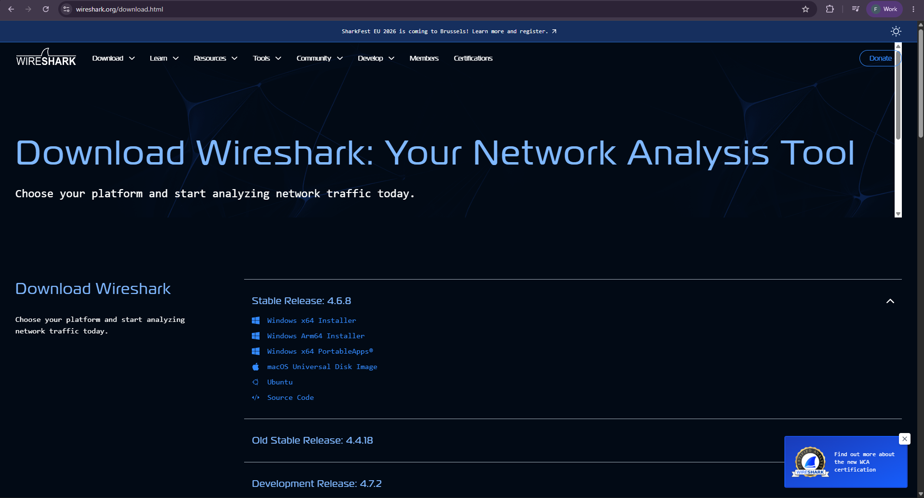Screen dimensions: 924x498
Task: Click the external arrow icon in SharkFest banner
Action: [554, 31]
